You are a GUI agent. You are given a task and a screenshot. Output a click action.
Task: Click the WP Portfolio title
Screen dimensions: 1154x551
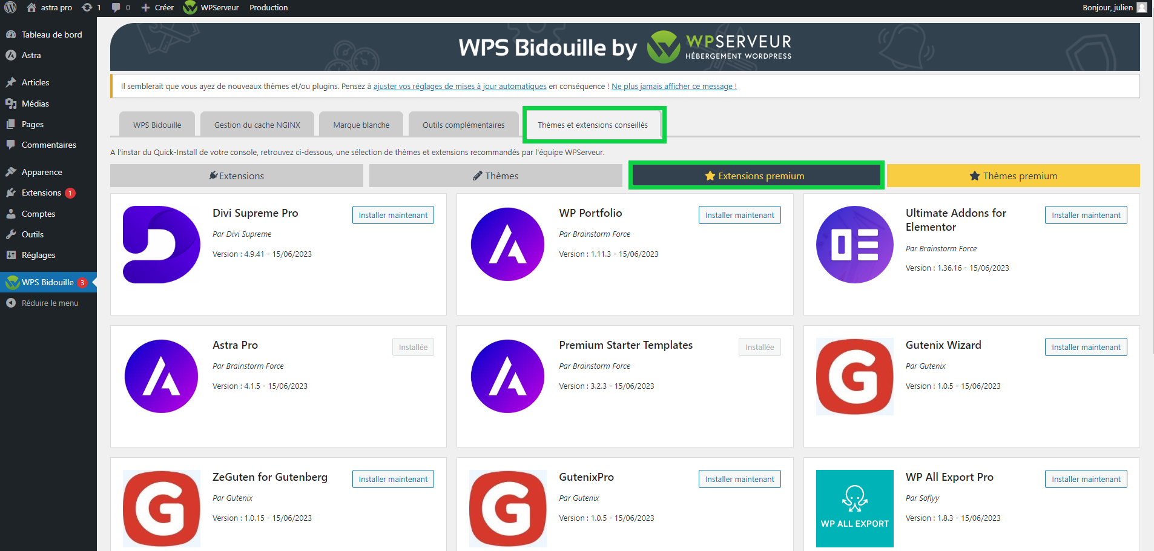590,213
